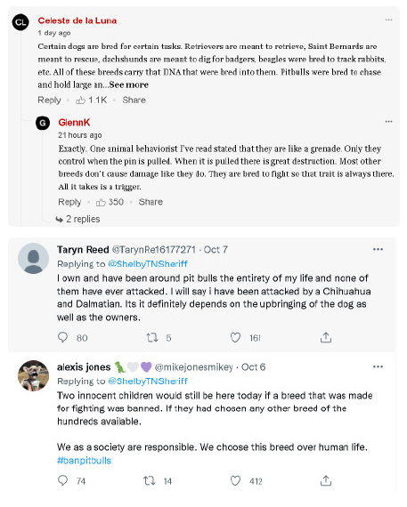Retweet alexis jones's tweet
Screen dimensions: 407x507
[150, 481]
